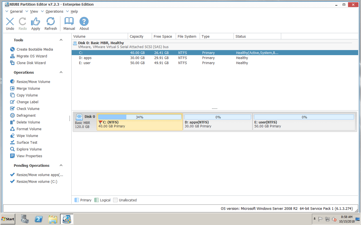361x225 pixels.
Task: Click the C: partition 34% usage bar
Action: (x=140, y=117)
